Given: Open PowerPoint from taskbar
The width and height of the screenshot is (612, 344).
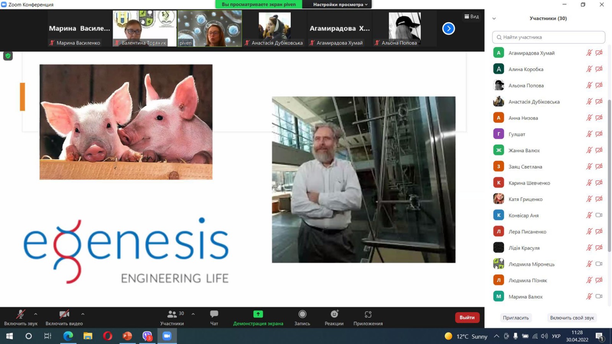Looking at the screenshot, I should [127, 336].
